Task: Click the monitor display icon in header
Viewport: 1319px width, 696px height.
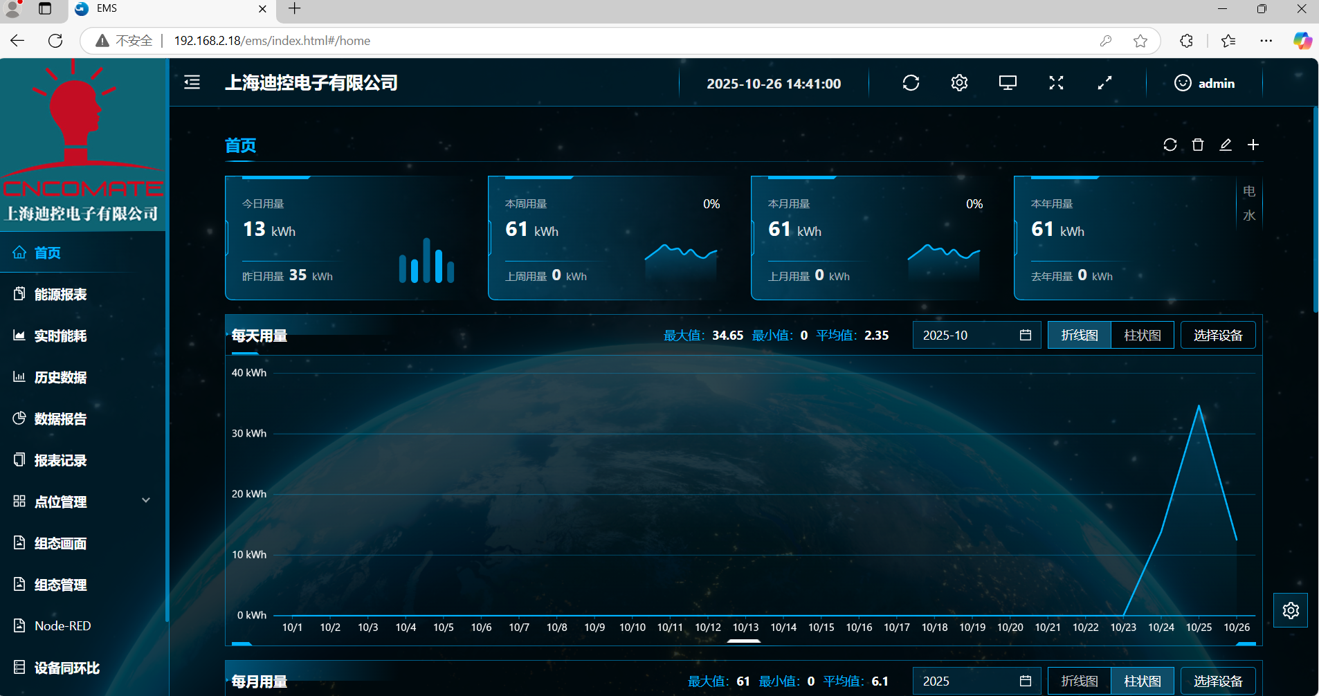Action: pyautogui.click(x=1008, y=83)
